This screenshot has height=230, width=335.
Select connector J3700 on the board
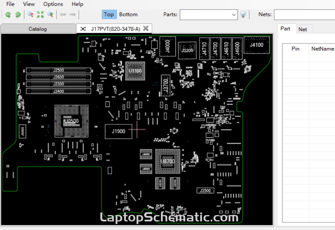tap(165, 85)
